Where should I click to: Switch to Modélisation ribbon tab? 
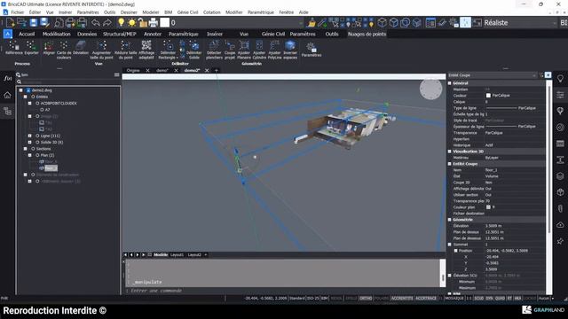(57, 34)
